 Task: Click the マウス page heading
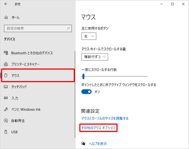pyautogui.click(x=88, y=17)
